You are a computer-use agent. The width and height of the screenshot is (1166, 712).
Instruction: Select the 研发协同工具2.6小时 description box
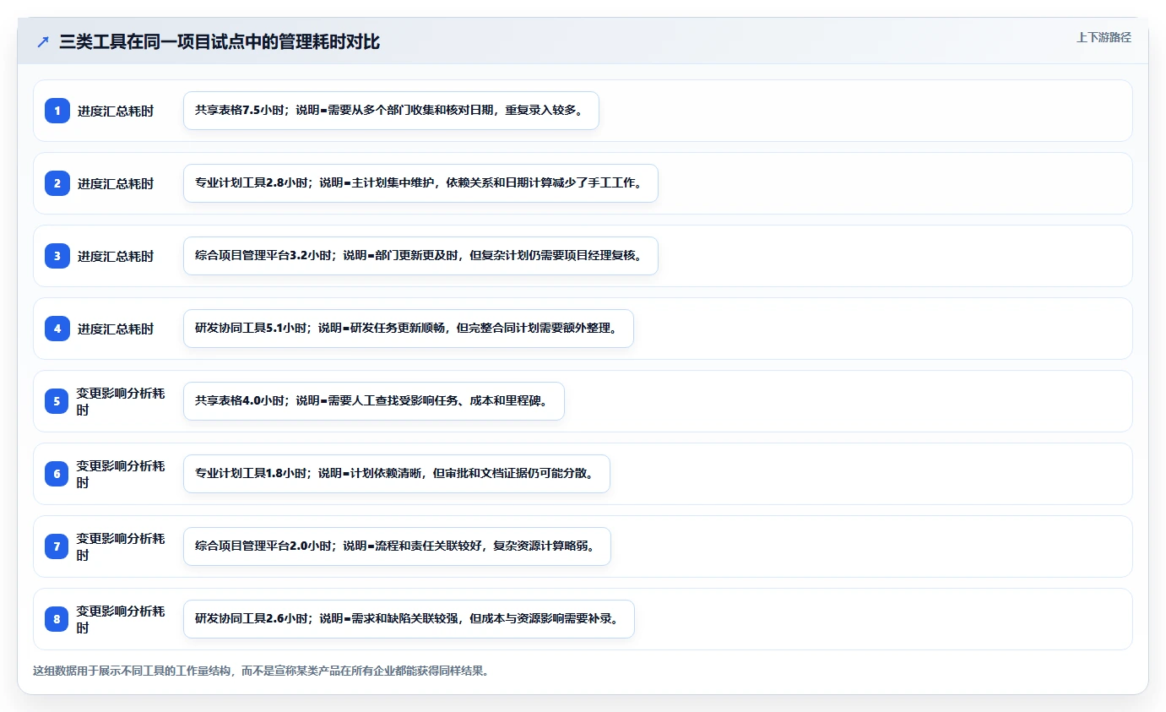(x=409, y=619)
